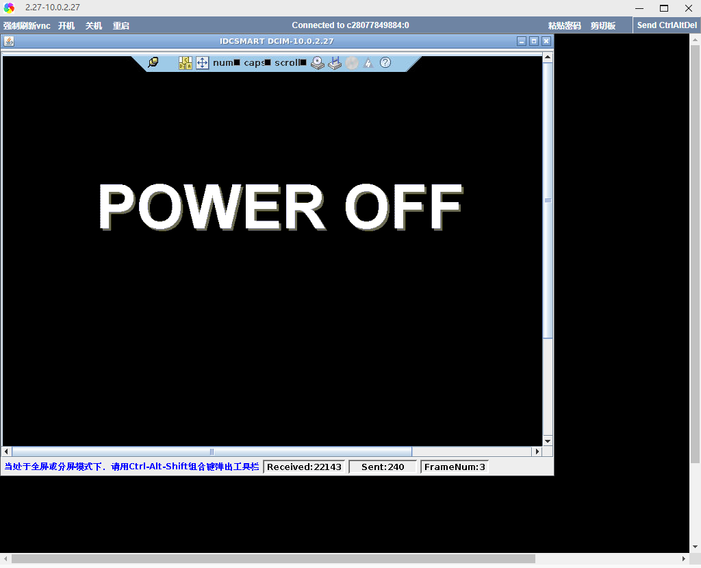Viewport: 701px width, 568px height.
Task: Open the help question mark icon
Action: pyautogui.click(x=385, y=63)
